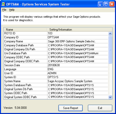Select the Session Date label
The image size is (116, 114).
pos(12,65)
